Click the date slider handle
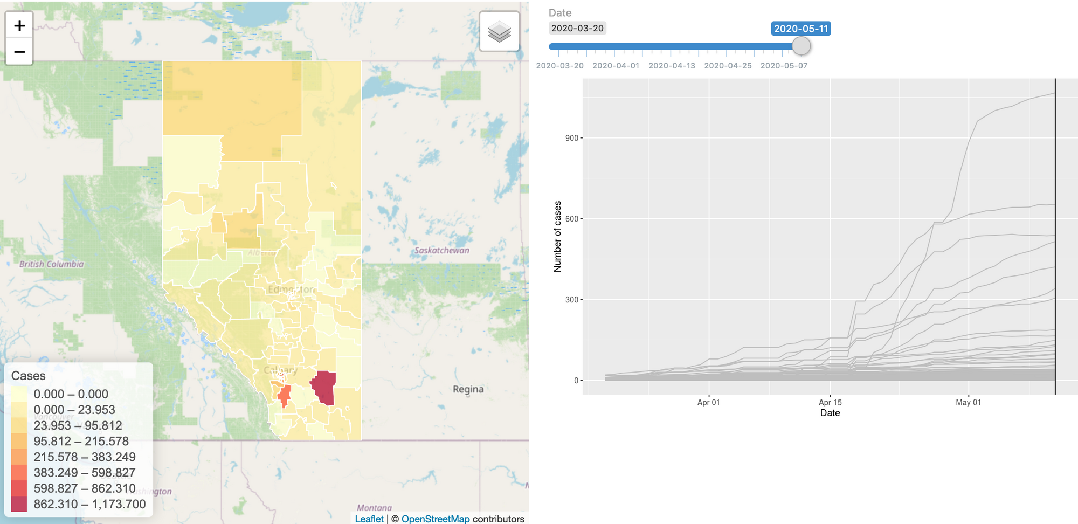Screen dimensions: 1078x524 pos(801,46)
